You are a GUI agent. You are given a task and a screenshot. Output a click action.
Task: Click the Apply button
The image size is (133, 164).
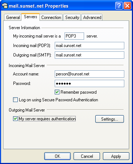tap(116, 156)
